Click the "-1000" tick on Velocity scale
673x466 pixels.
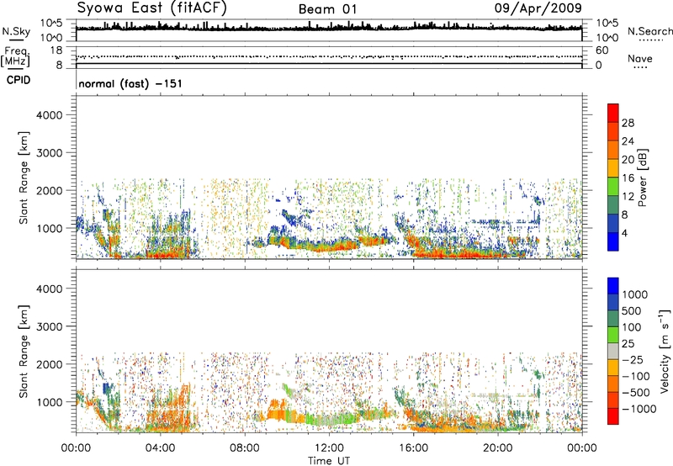point(639,409)
